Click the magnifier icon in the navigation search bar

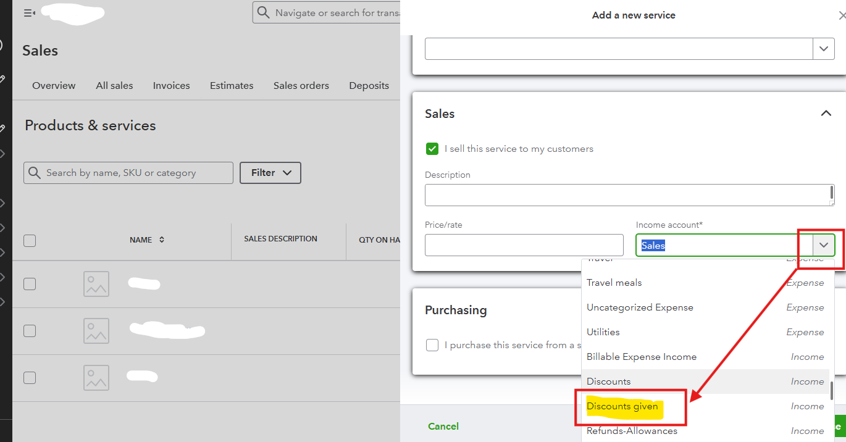click(264, 13)
